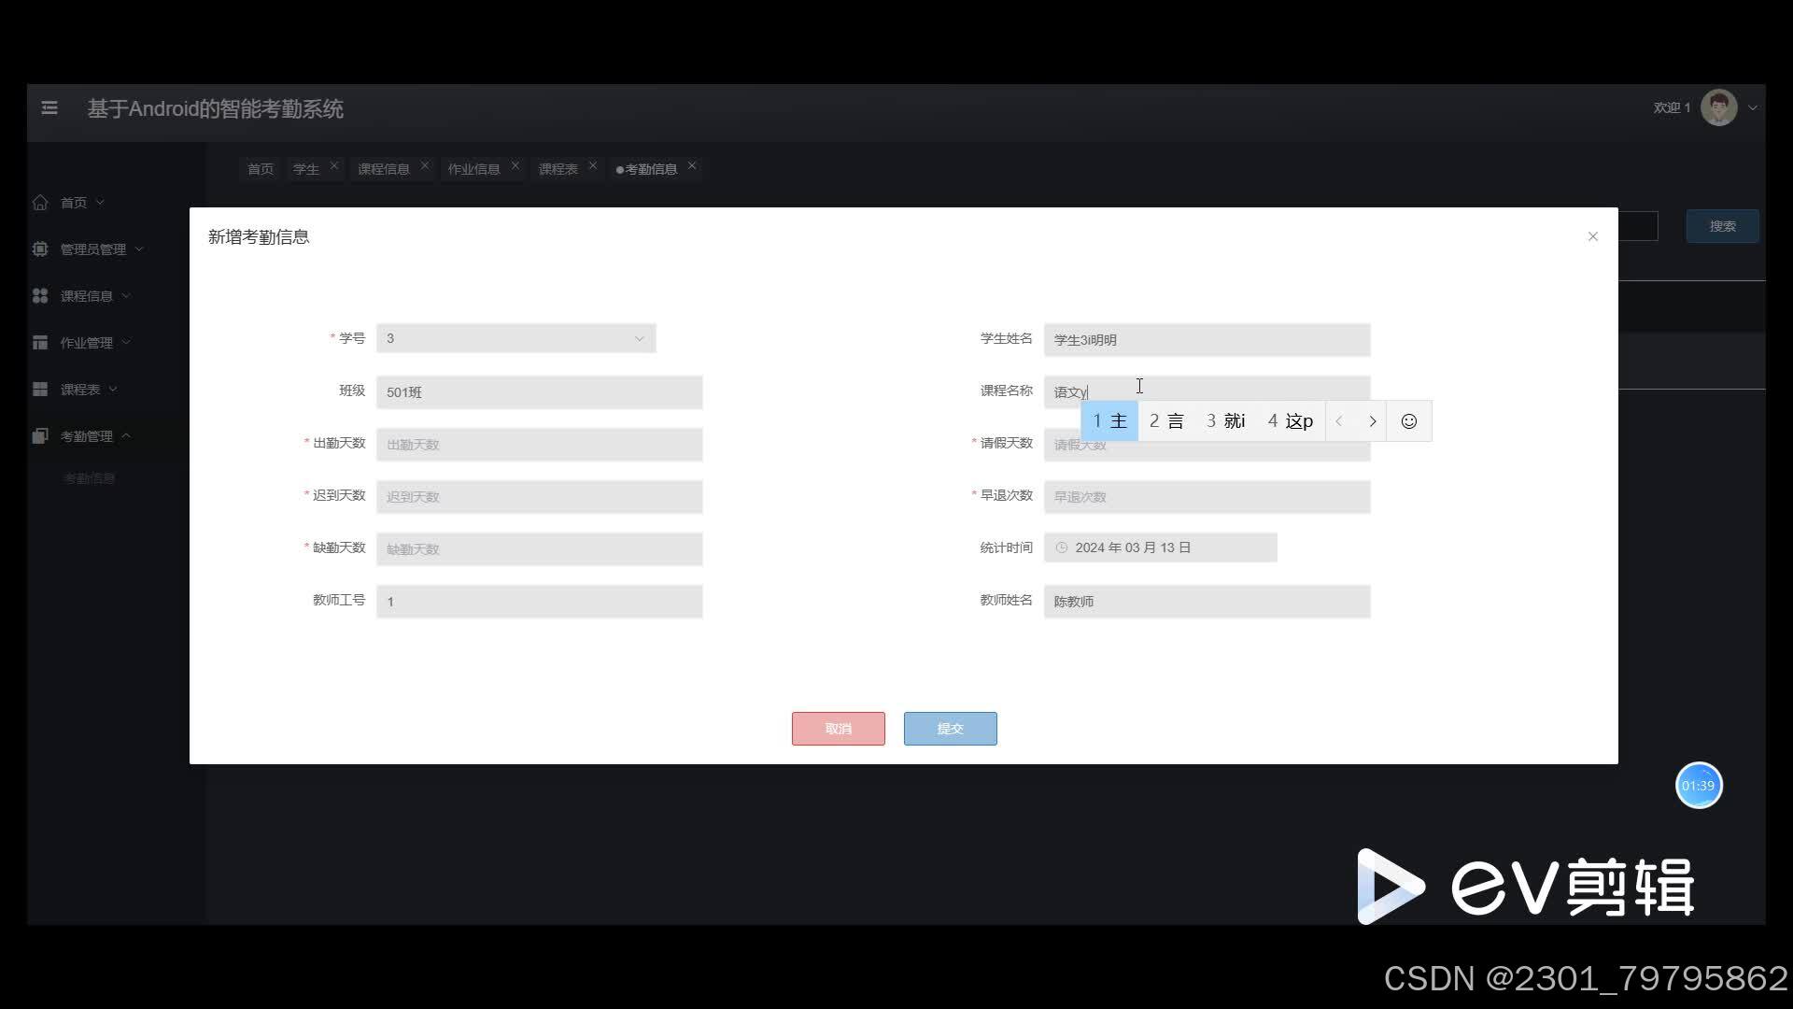Screen dimensions: 1793x1009
Task: Click the user avatar picture
Action: (x=1718, y=107)
